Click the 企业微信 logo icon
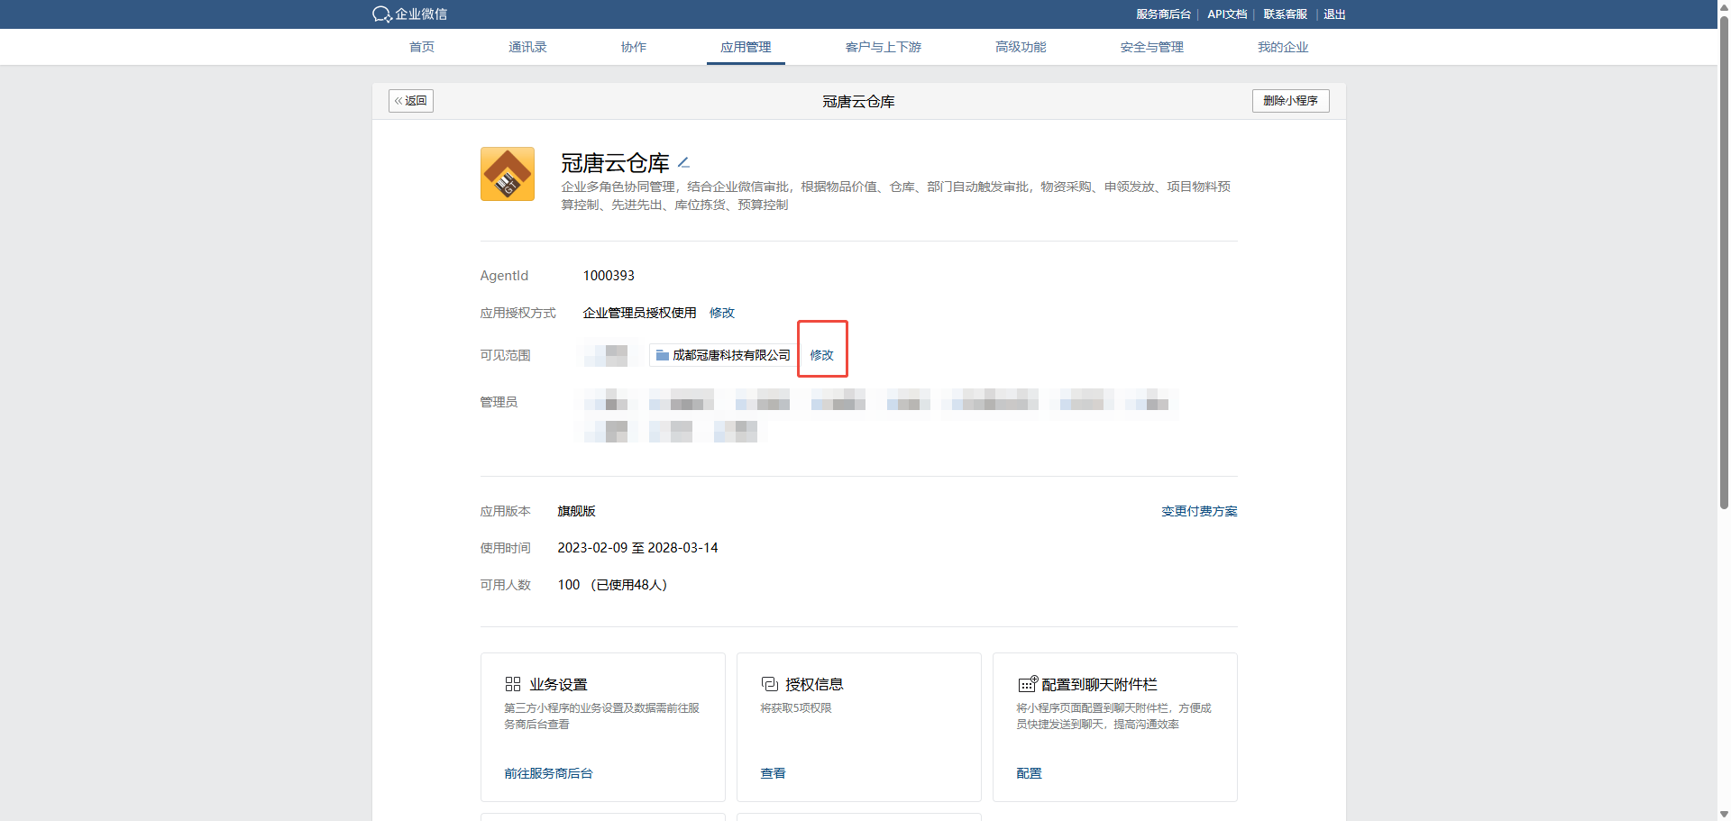 [x=381, y=14]
